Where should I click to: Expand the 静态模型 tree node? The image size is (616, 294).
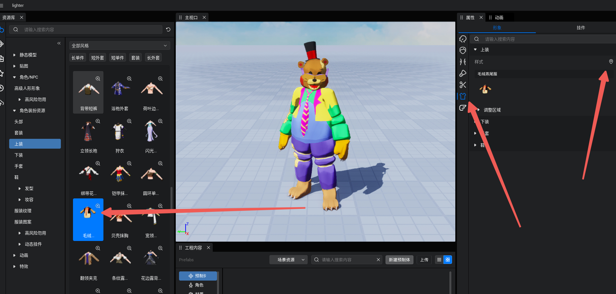click(x=14, y=55)
